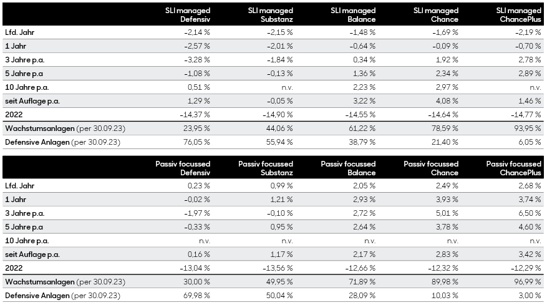Select the 0,23 % Lfd. Jahr value
The width and height of the screenshot is (547, 305).
[x=198, y=186]
